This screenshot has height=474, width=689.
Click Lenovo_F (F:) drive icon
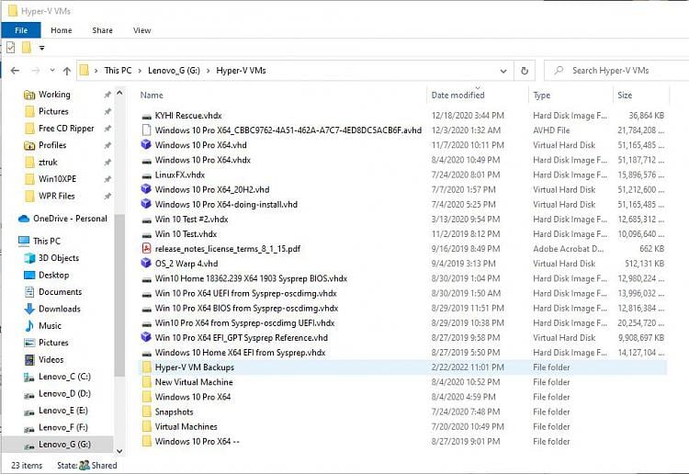click(29, 428)
